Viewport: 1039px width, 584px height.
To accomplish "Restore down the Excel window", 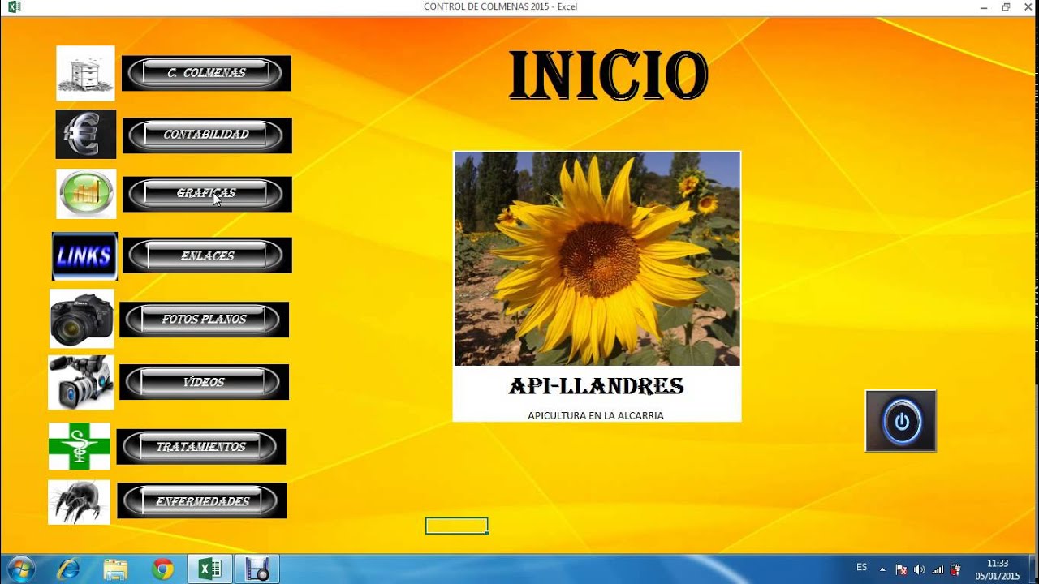I will click(1006, 7).
